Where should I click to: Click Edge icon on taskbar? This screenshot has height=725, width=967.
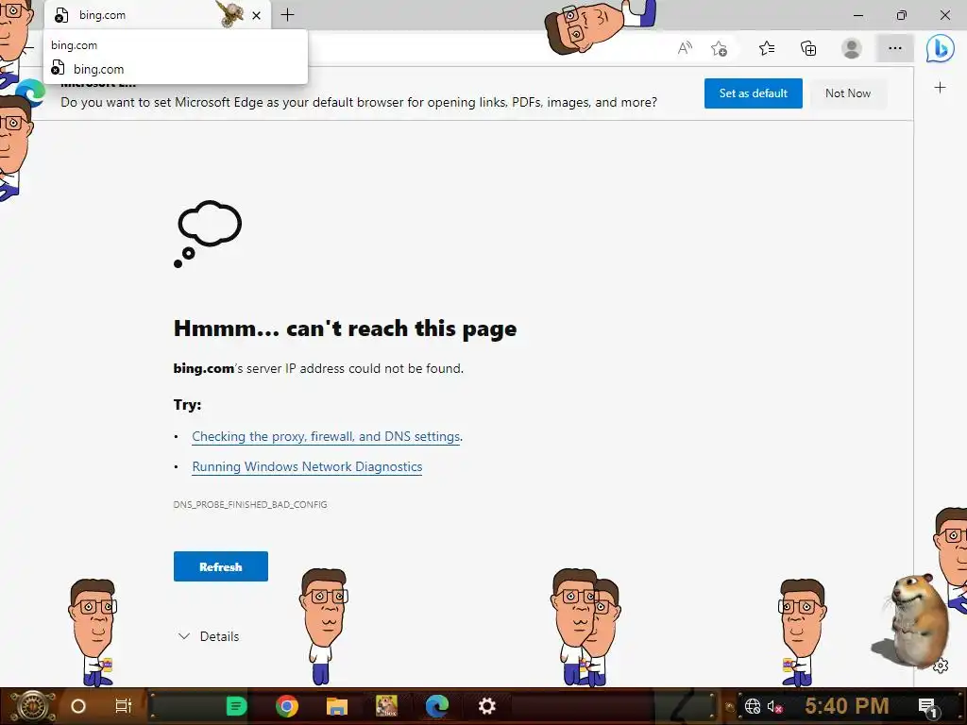437,706
